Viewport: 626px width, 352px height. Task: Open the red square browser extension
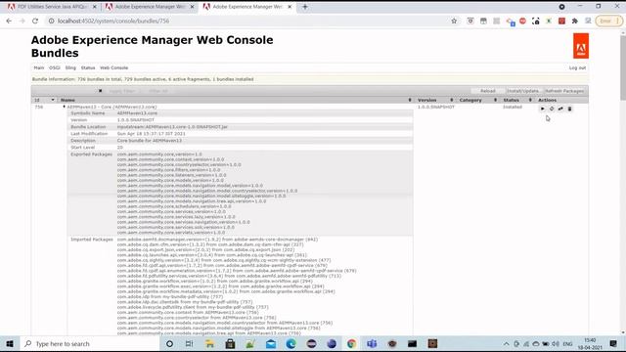pyautogui.click(x=561, y=21)
